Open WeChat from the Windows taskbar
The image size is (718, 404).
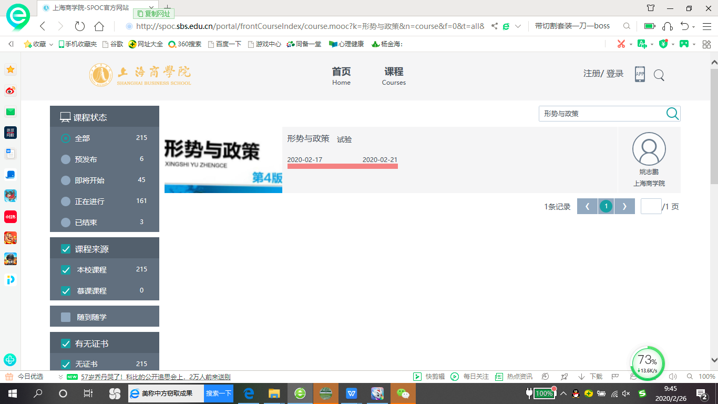(403, 393)
